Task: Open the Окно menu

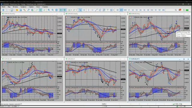Action: coord(38,7)
